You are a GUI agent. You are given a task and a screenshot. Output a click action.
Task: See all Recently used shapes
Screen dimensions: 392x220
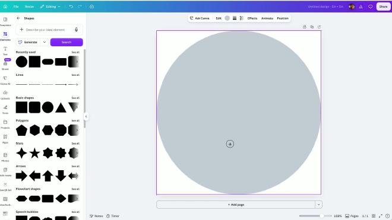(75, 52)
